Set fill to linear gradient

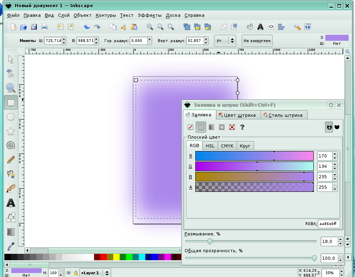click(211, 127)
